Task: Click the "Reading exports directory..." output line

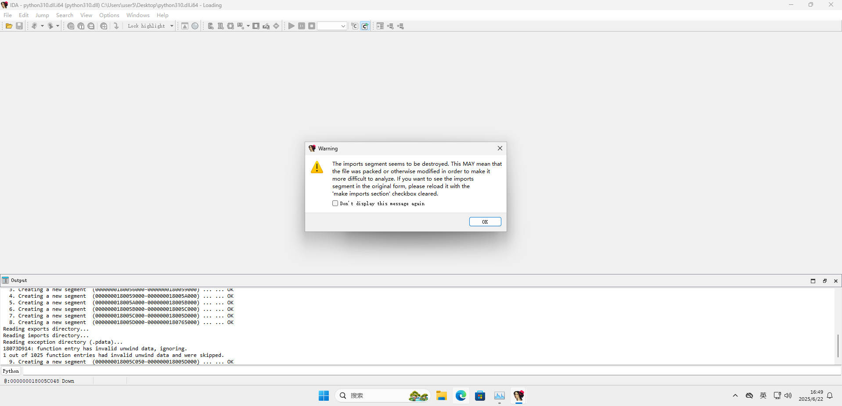Action: pos(46,329)
